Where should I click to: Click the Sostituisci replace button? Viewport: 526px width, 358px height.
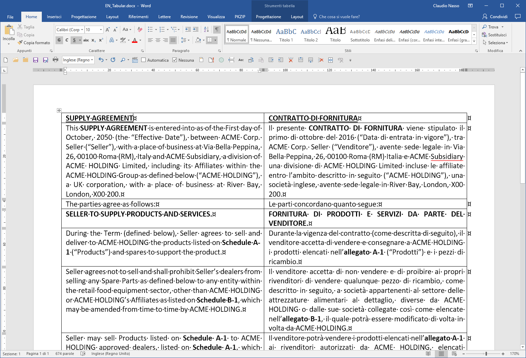coord(494,35)
